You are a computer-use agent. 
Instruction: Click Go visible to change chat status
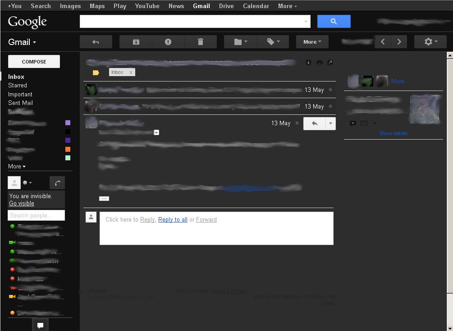(x=21, y=203)
